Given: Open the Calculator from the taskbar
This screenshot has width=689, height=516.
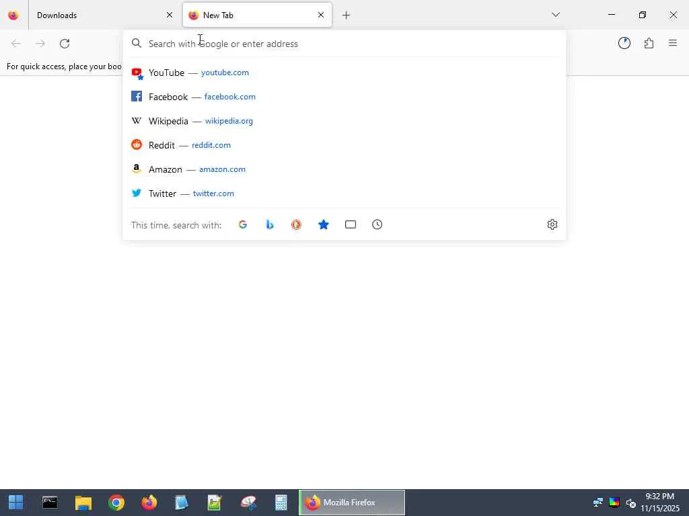Looking at the screenshot, I should pos(281,503).
